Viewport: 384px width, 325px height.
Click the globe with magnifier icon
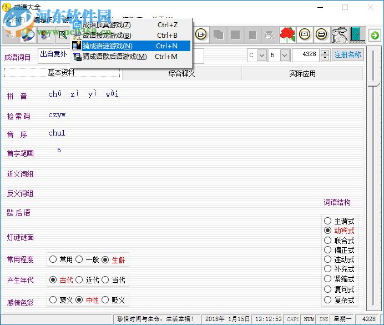point(28,35)
